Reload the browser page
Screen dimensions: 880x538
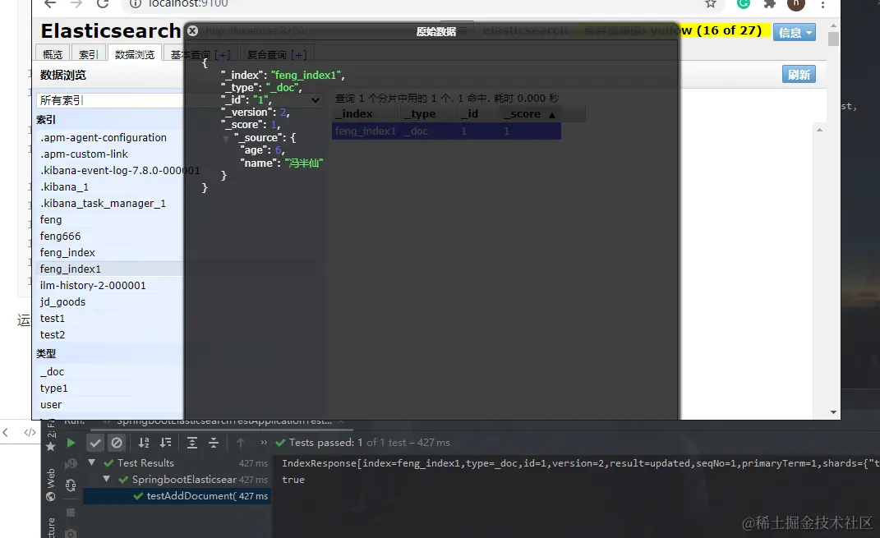pyautogui.click(x=102, y=3)
